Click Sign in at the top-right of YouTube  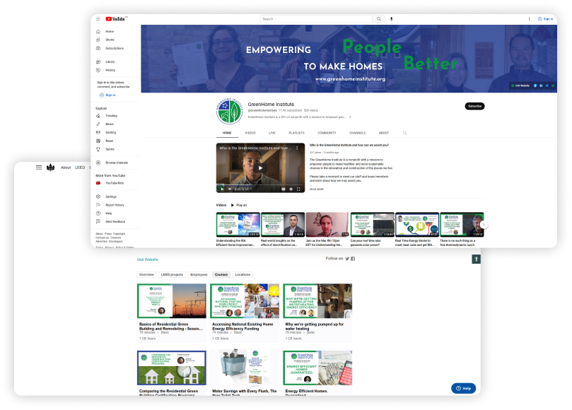tap(545, 19)
